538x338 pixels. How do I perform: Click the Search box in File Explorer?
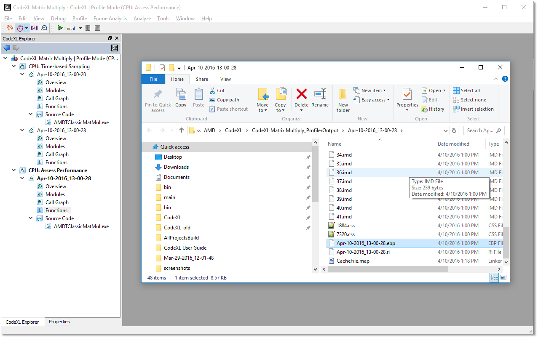point(483,130)
